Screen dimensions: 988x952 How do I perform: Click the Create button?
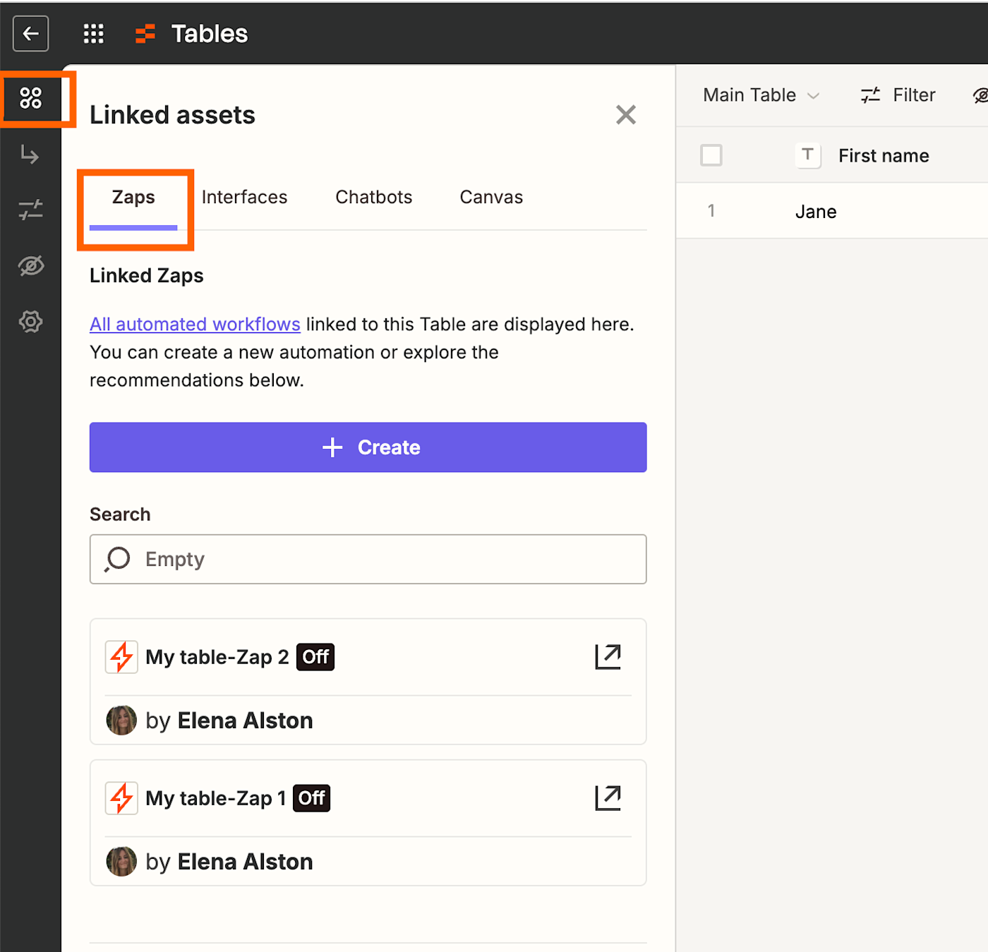368,447
